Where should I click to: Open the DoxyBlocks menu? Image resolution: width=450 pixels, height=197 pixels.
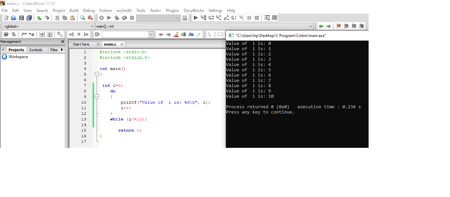tap(194, 10)
